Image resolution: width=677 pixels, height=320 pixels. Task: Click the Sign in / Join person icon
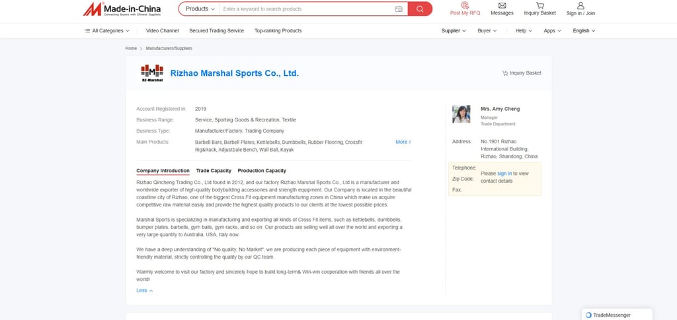[580, 5]
